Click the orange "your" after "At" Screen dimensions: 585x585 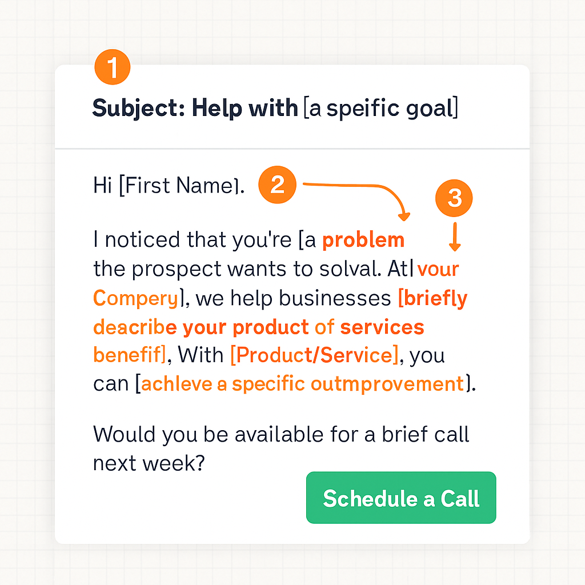click(438, 269)
